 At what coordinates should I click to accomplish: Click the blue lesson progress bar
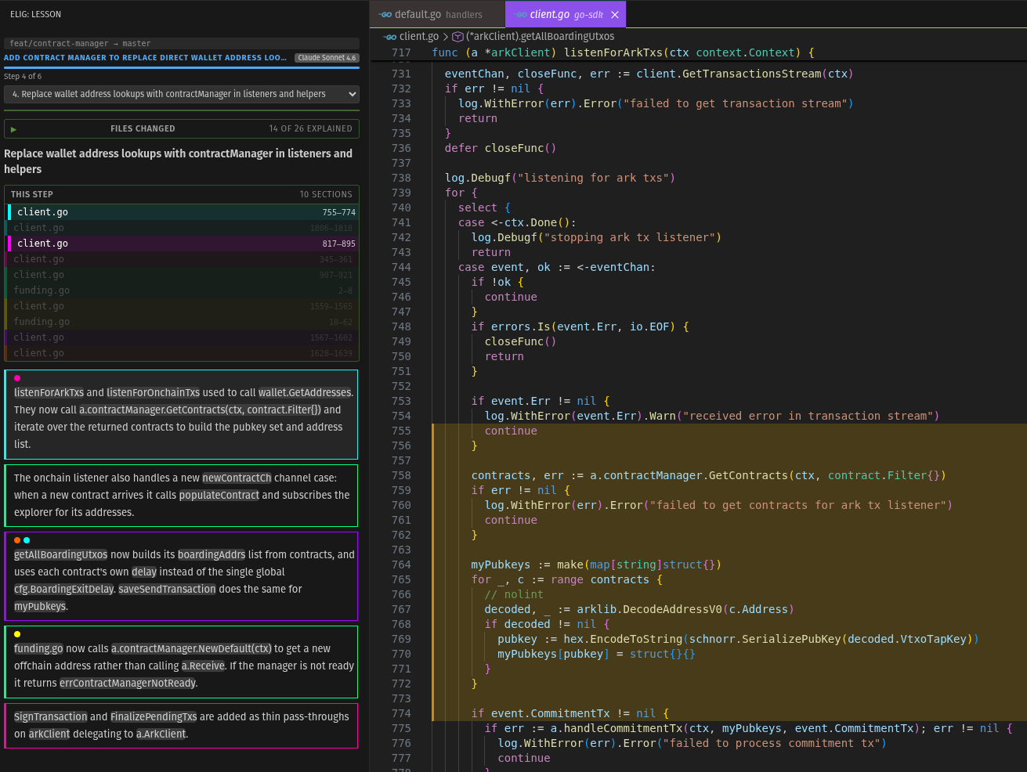pyautogui.click(x=182, y=67)
